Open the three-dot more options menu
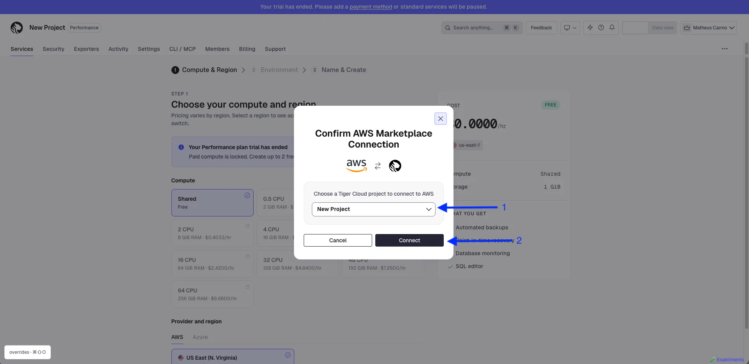 (x=725, y=49)
